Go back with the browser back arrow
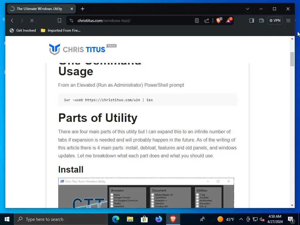 pyautogui.click(x=12, y=21)
